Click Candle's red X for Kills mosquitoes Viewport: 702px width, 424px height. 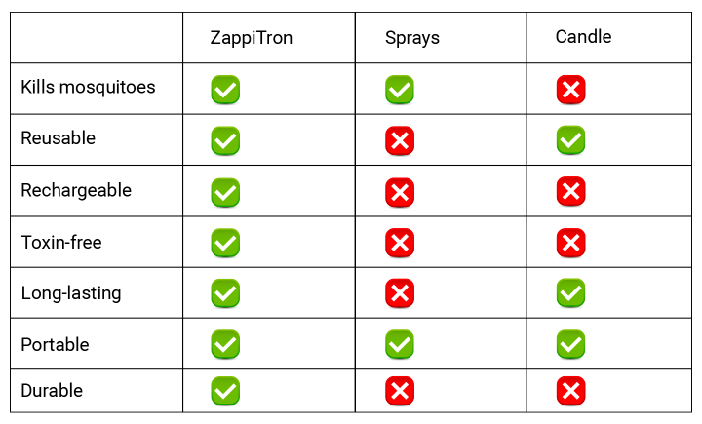tap(570, 90)
